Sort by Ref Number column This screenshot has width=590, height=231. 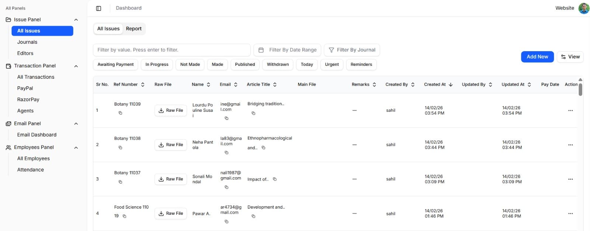[x=129, y=85]
